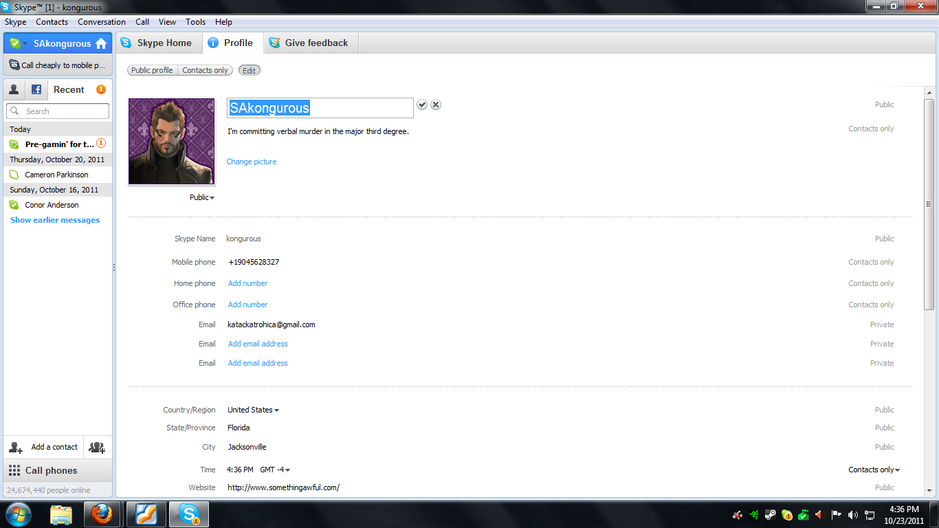Viewport: 939px width, 528px height.
Task: Switch to Contacts only profile view
Action: coord(206,70)
